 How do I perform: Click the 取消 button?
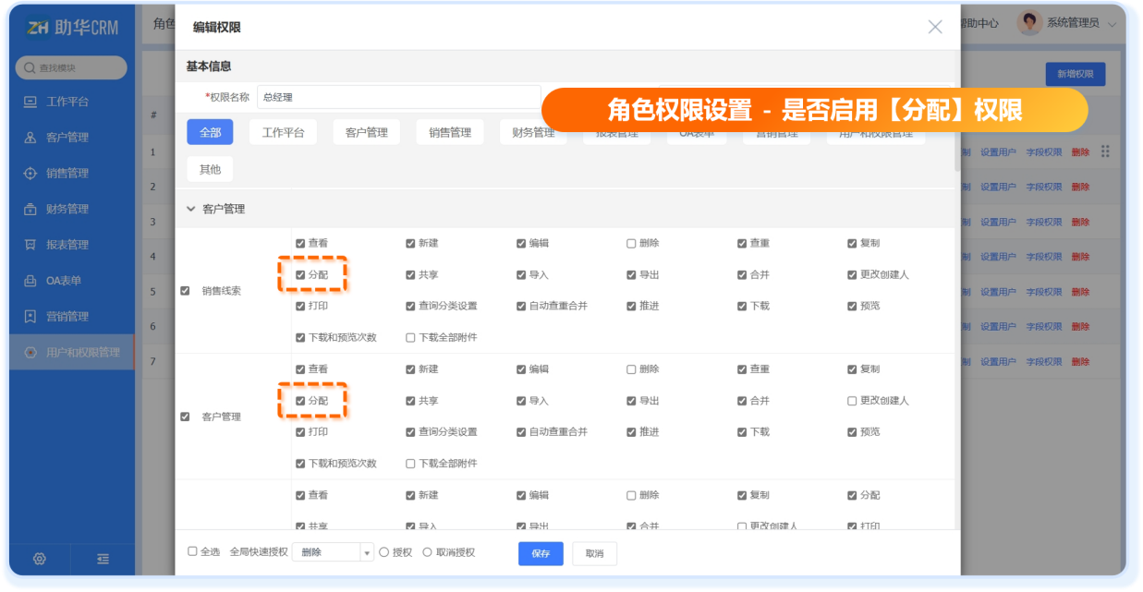click(x=594, y=553)
